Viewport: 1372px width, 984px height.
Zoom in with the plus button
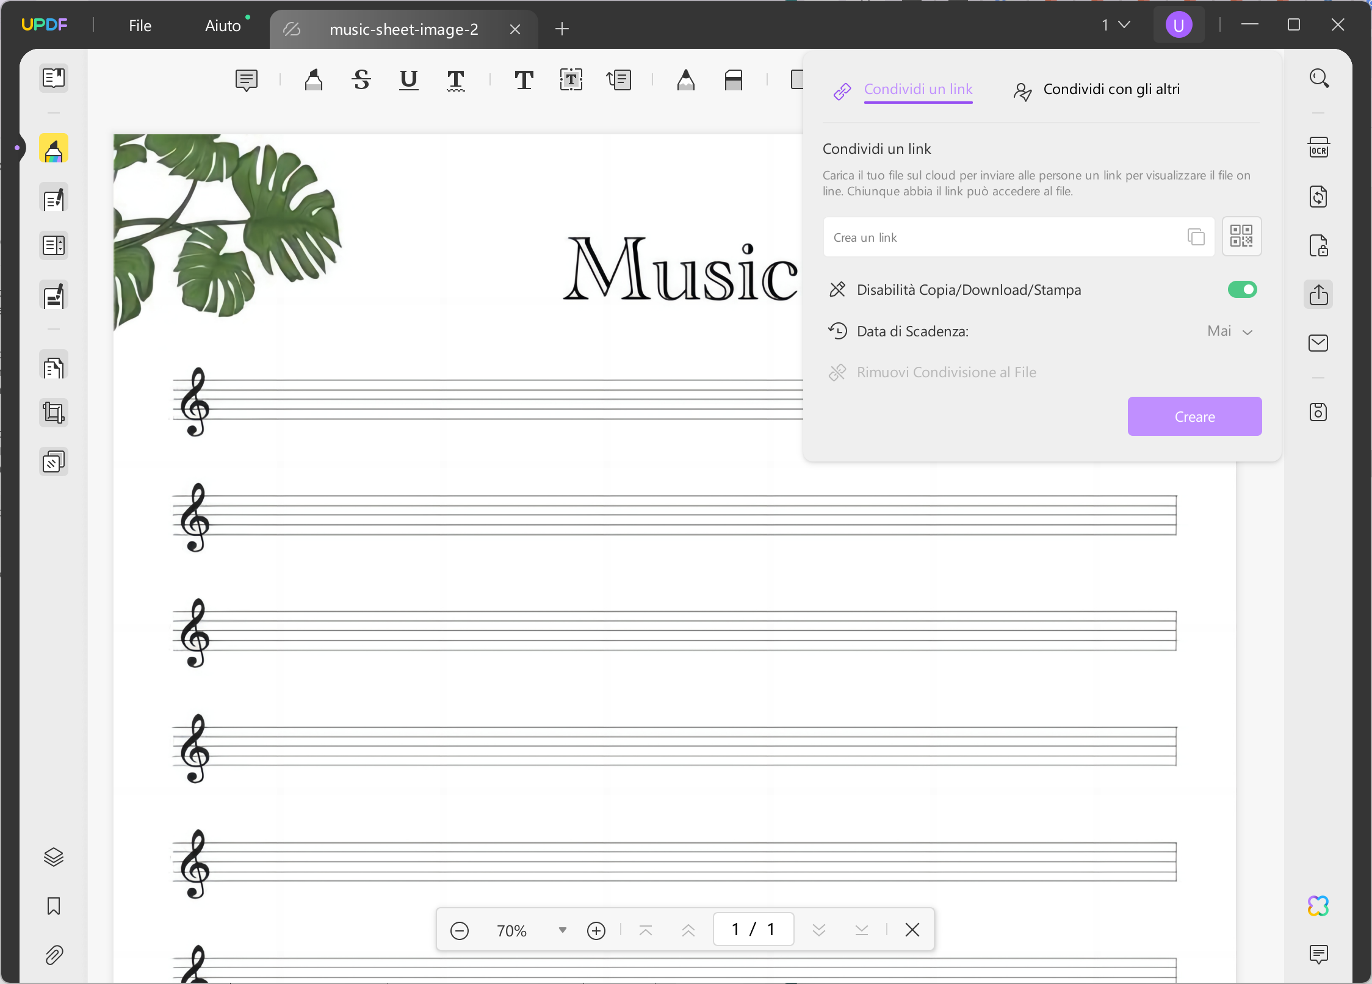596,930
